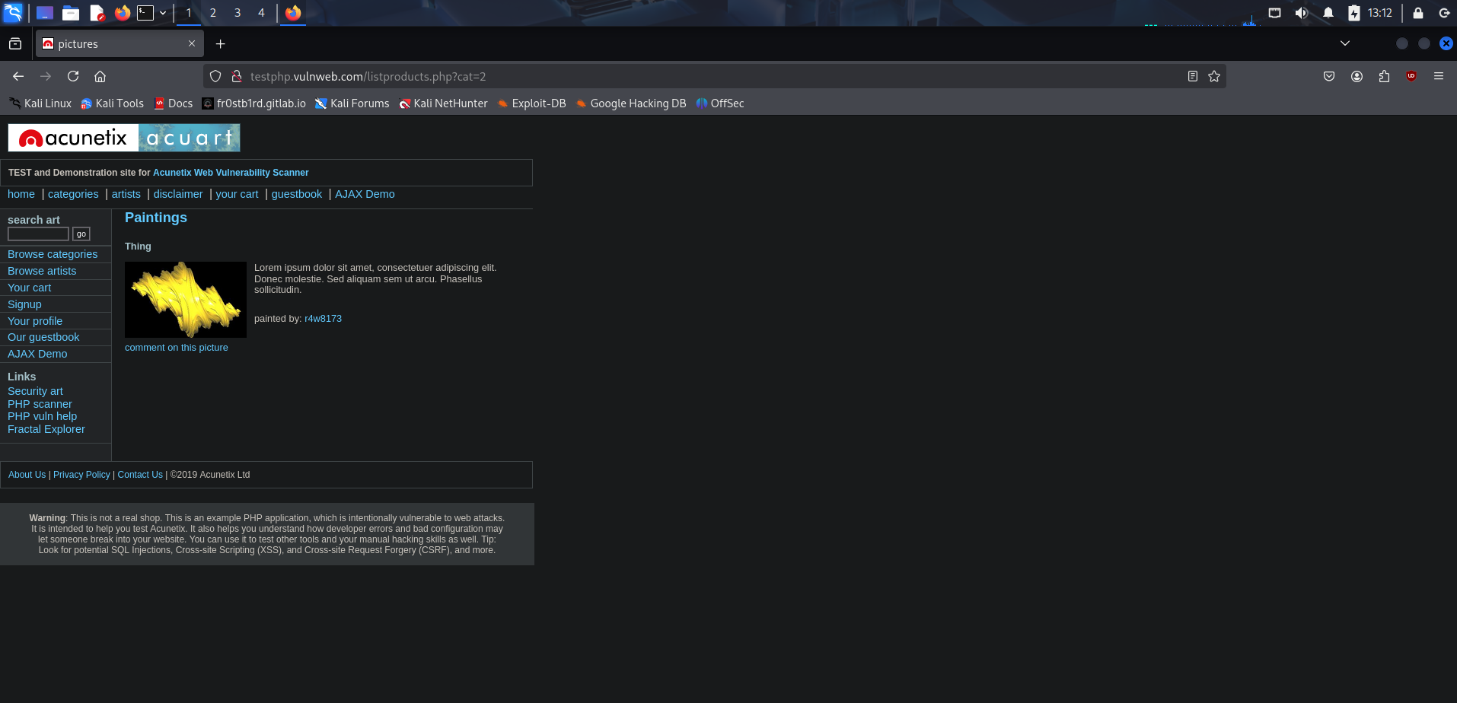Viewport: 1457px width, 703px height.
Task: Reload the current page
Action: point(73,76)
